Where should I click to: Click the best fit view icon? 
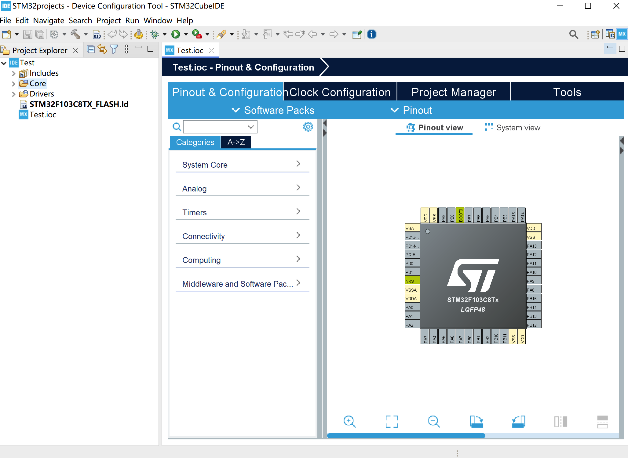click(392, 422)
